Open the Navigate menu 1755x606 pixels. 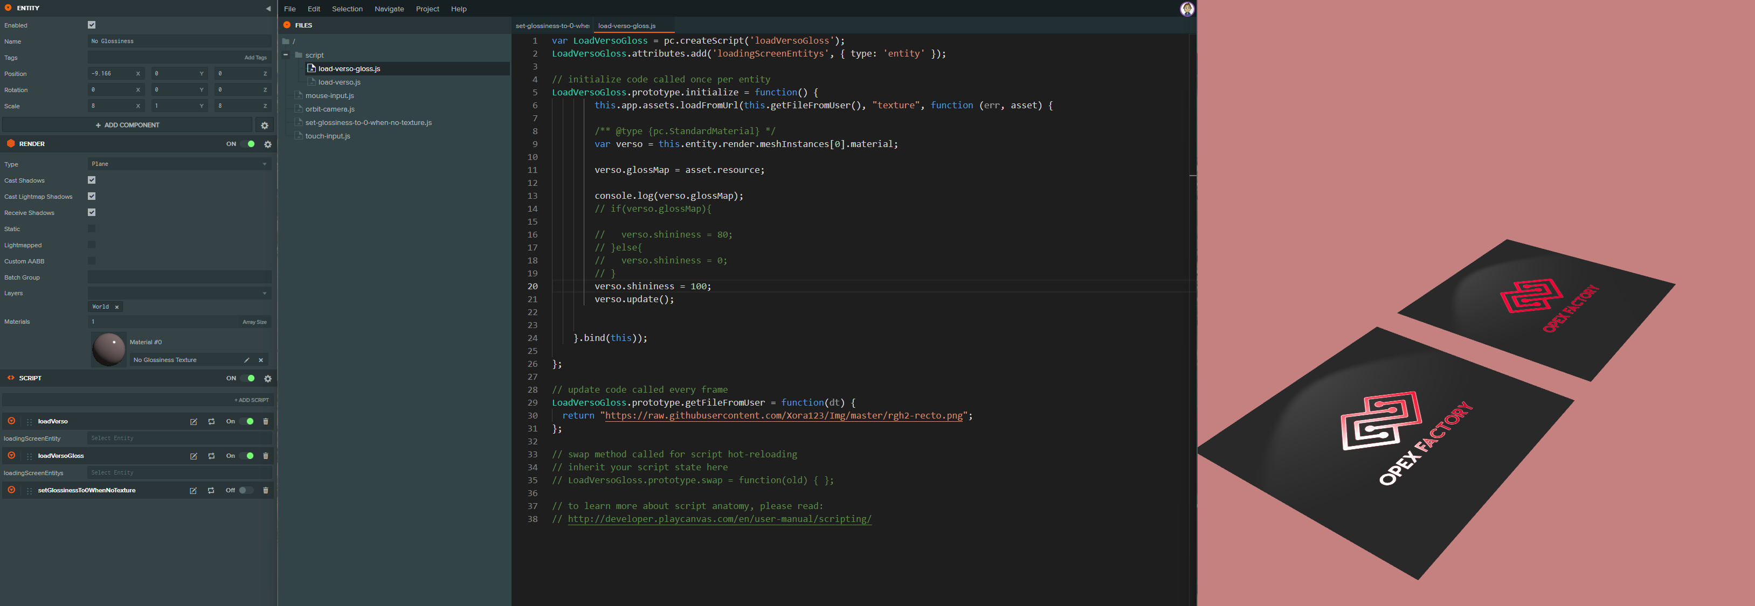click(389, 9)
